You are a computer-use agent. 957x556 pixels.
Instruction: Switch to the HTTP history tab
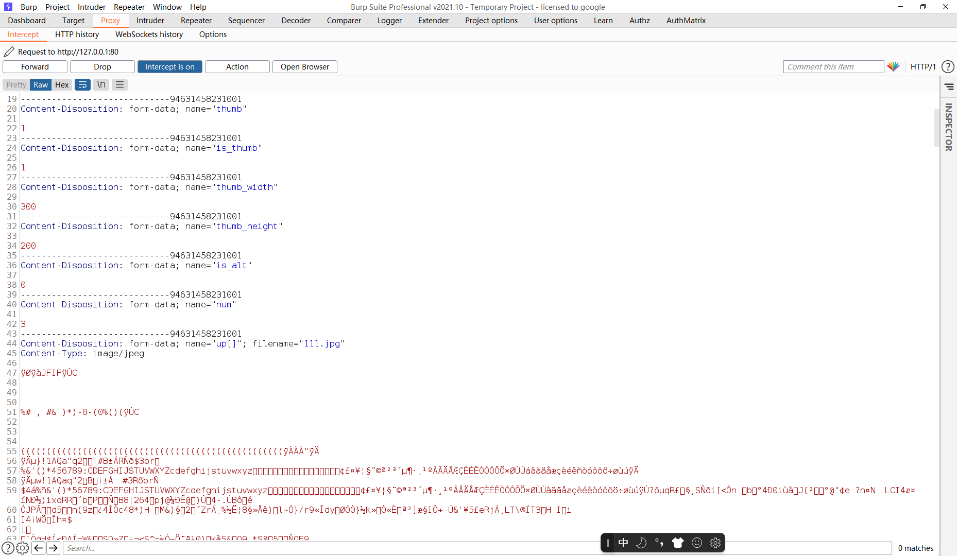pos(77,34)
